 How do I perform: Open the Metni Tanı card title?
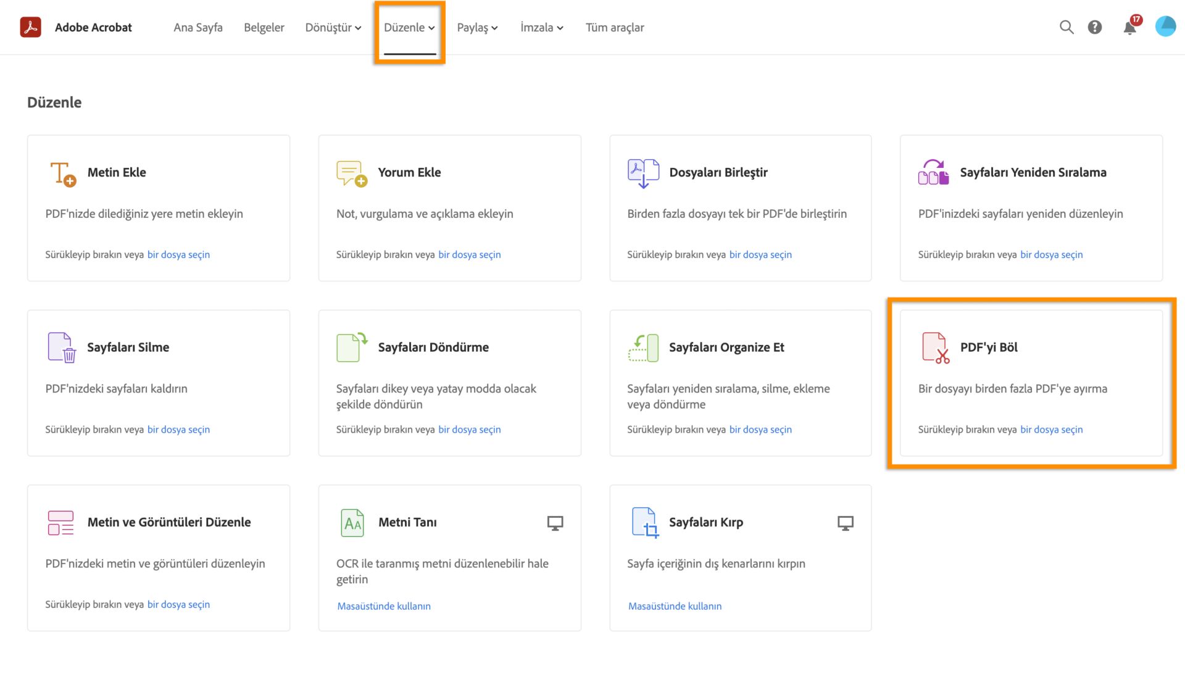click(x=407, y=522)
